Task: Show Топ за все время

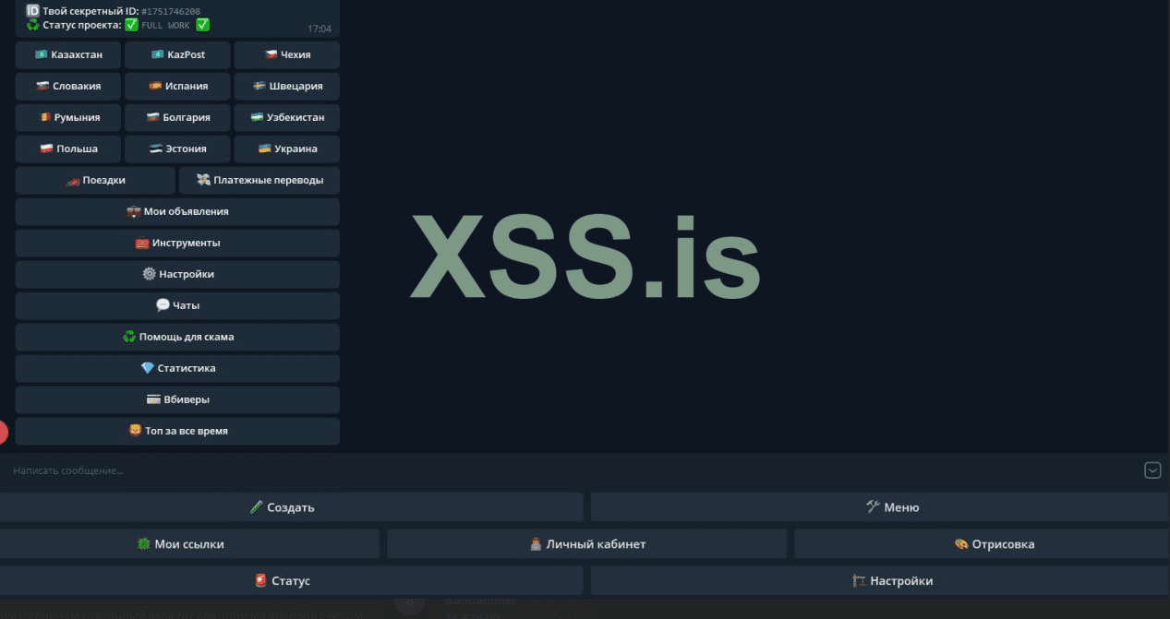Action: [x=177, y=431]
